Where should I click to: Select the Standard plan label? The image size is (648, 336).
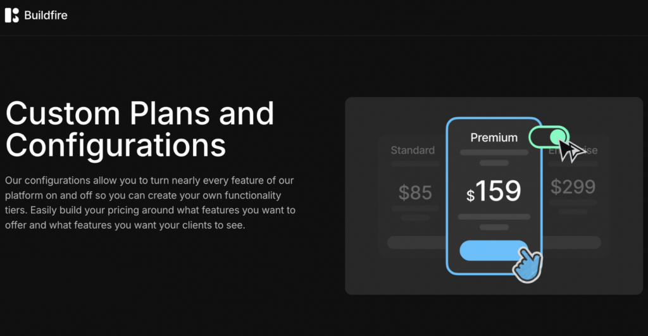[413, 150]
